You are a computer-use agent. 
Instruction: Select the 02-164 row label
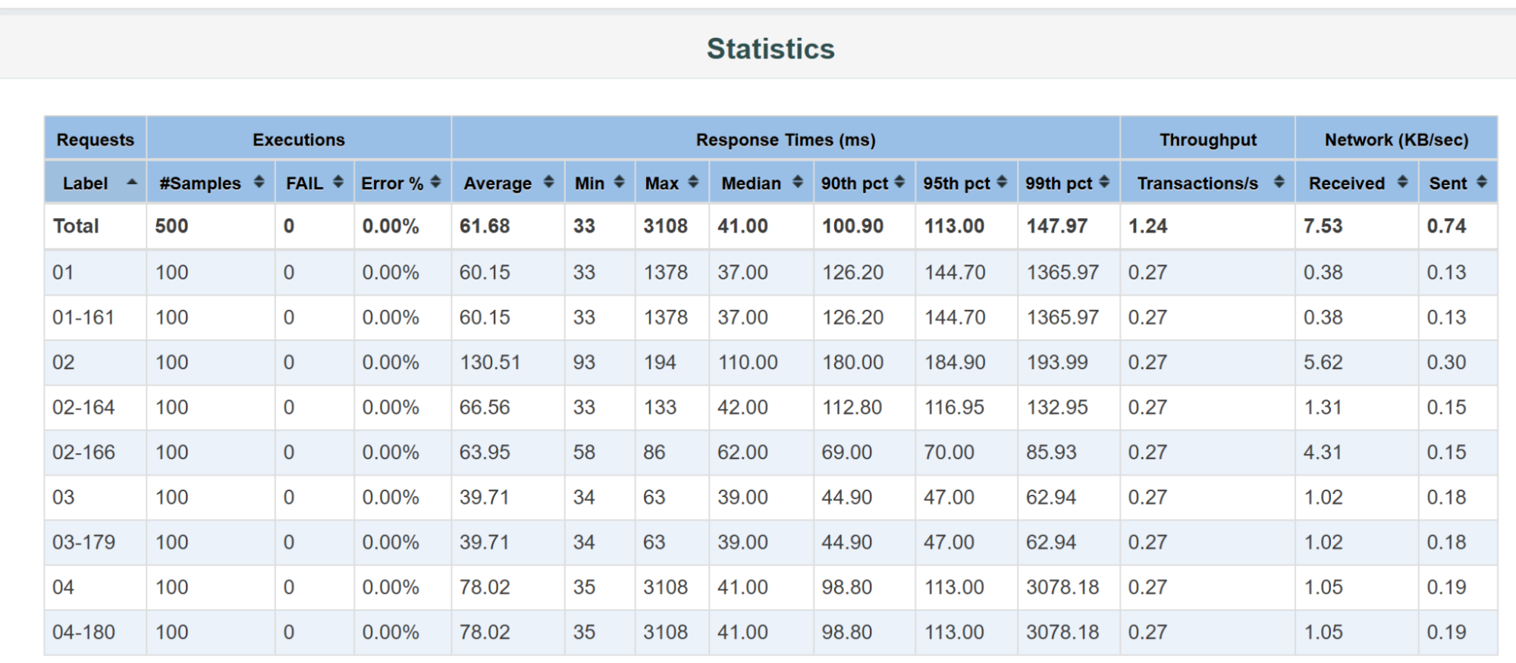[x=83, y=408]
